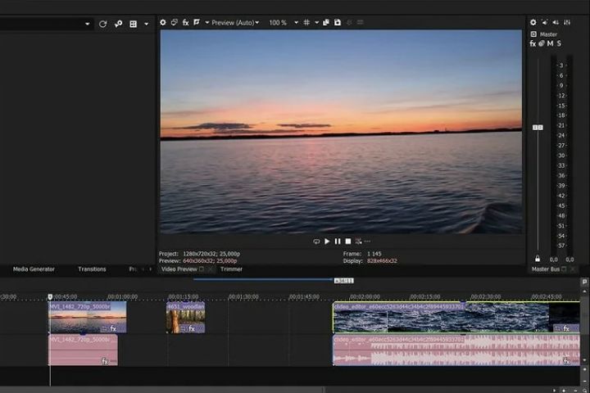Play the video preview
This screenshot has width=590, height=393.
coord(327,242)
